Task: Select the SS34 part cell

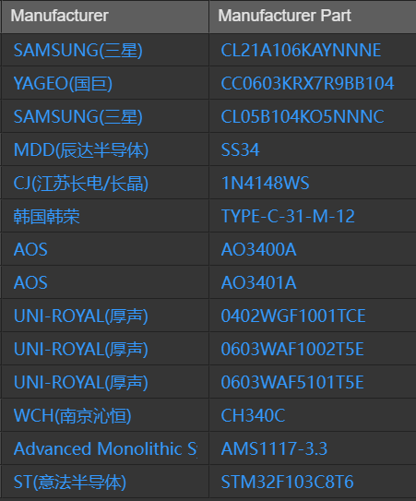Action: [x=240, y=150]
